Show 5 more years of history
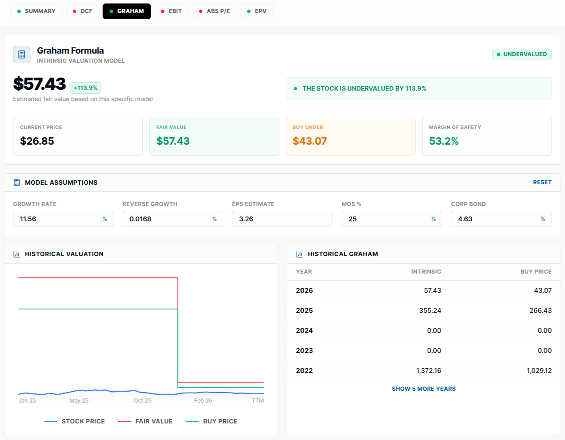The width and height of the screenshot is (565, 440). [424, 389]
